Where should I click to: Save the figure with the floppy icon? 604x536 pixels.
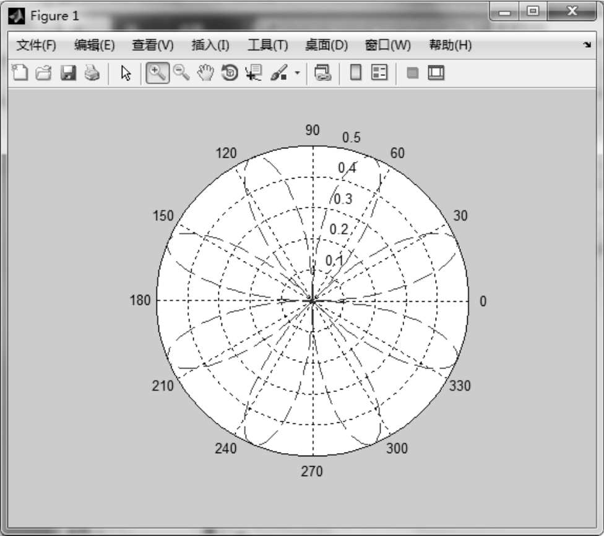coord(67,73)
